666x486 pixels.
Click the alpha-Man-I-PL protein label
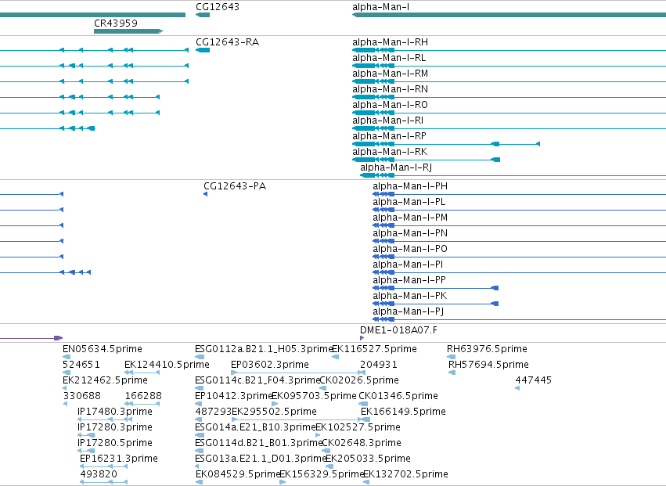(x=409, y=202)
